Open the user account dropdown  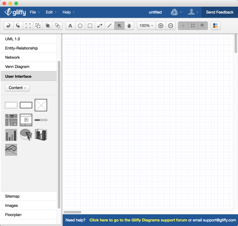click(193, 12)
